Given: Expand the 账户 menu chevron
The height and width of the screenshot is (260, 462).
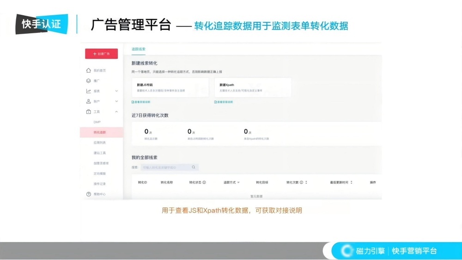Looking at the screenshot, I should (x=116, y=101).
